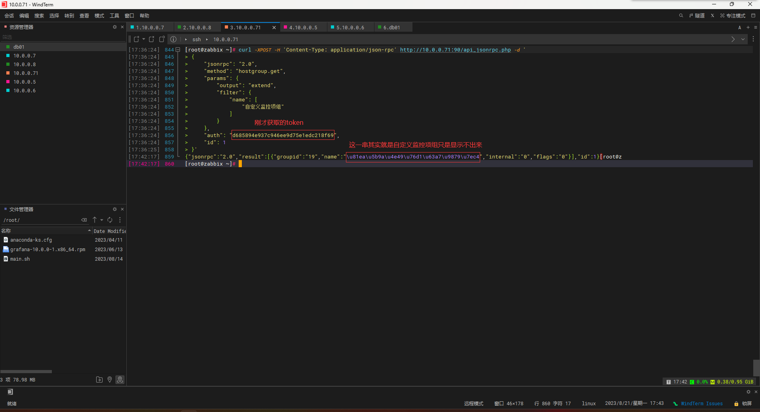760x412 pixels.
Task: Collapse the fold marker at line 844
Action: 178,50
